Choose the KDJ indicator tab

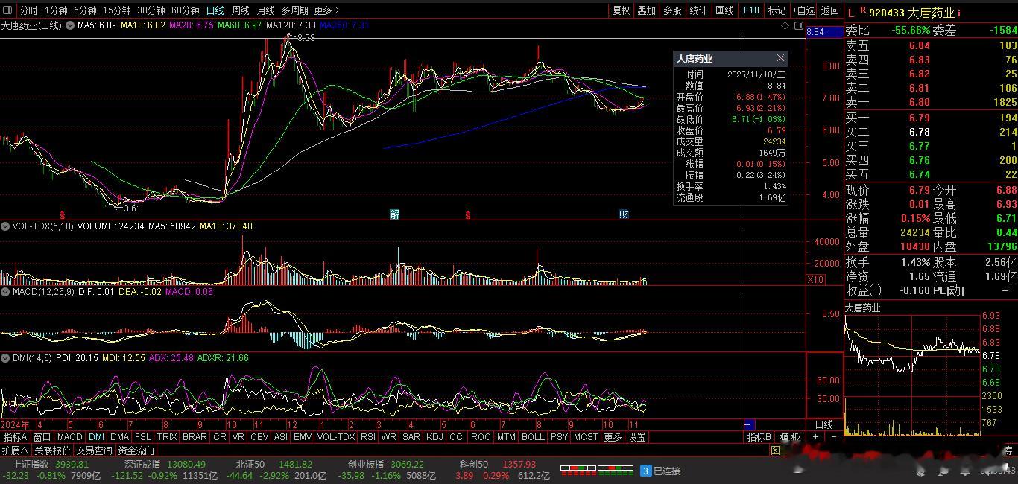(x=434, y=437)
